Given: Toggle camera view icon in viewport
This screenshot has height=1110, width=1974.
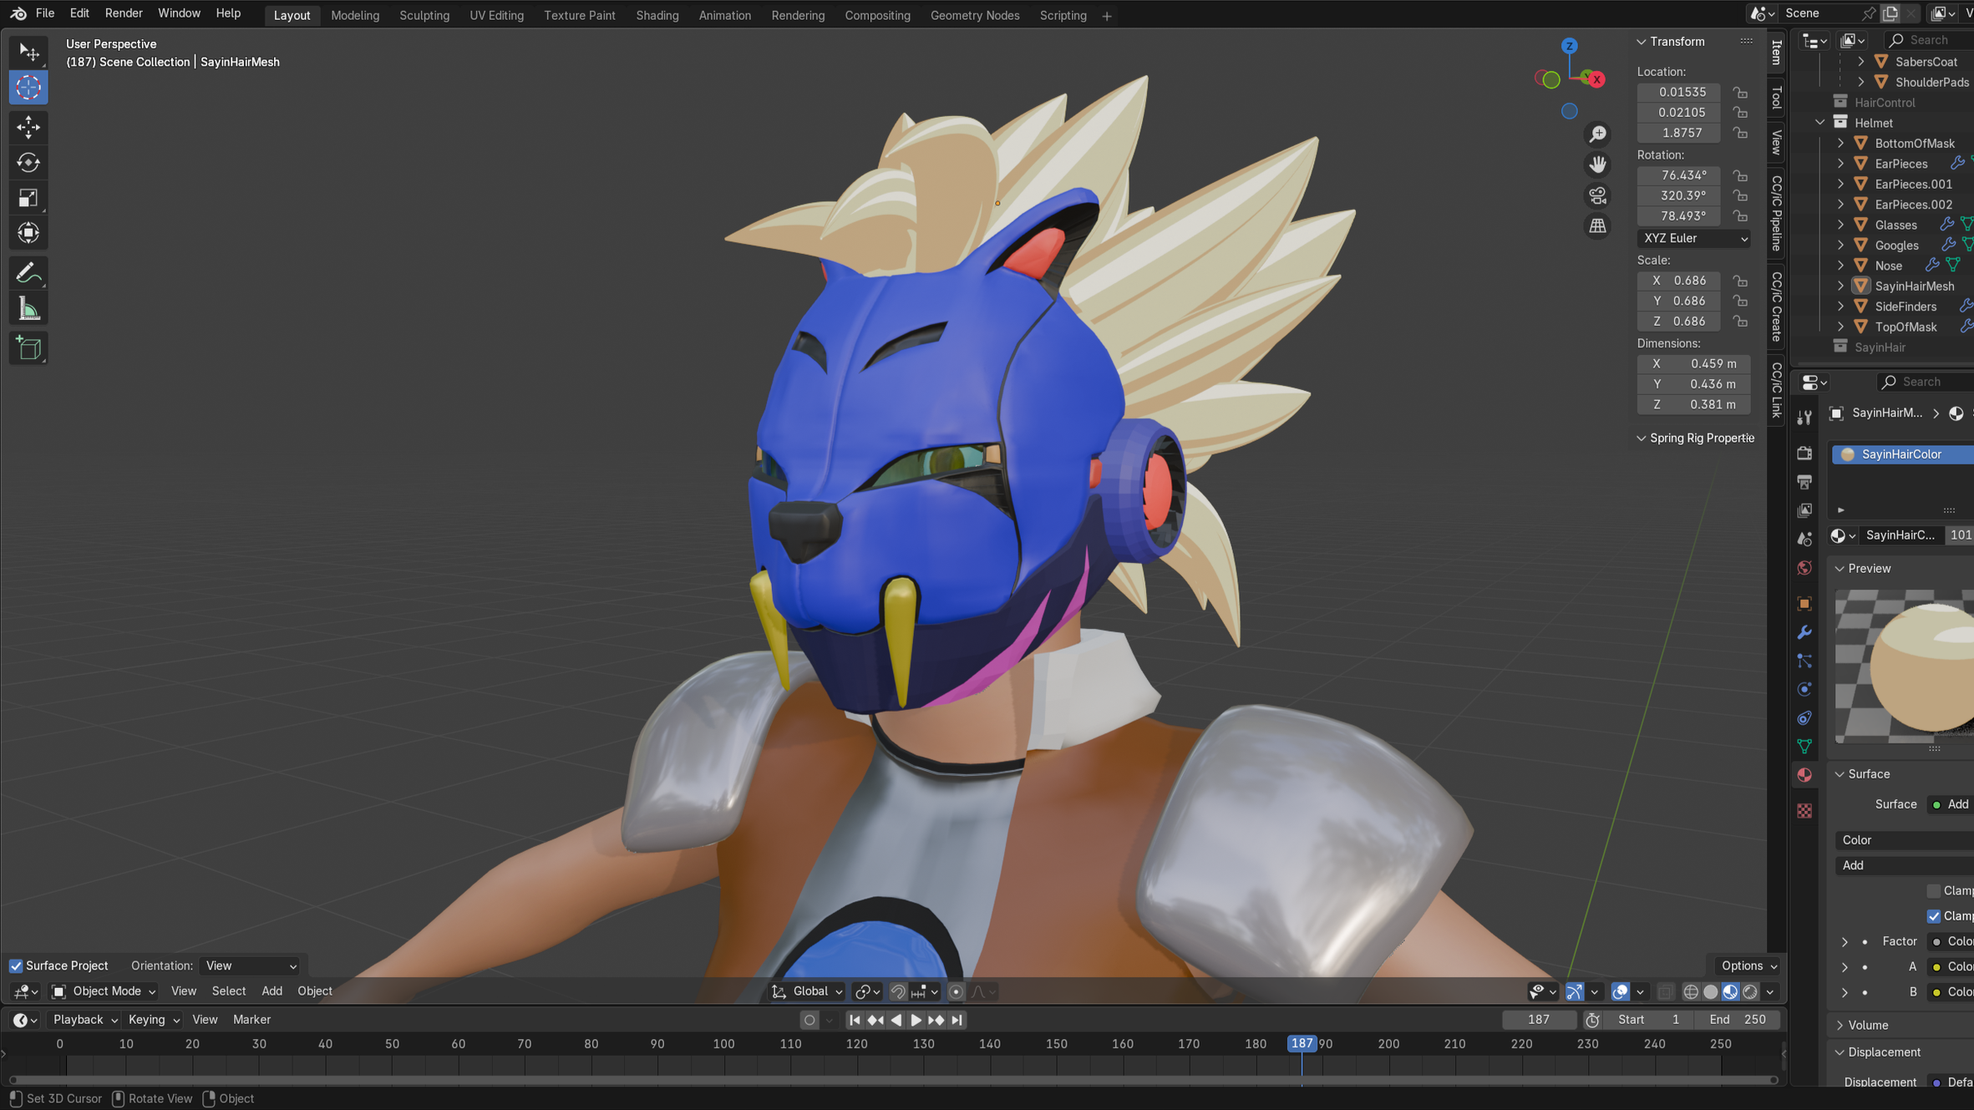Looking at the screenshot, I should click(1597, 195).
